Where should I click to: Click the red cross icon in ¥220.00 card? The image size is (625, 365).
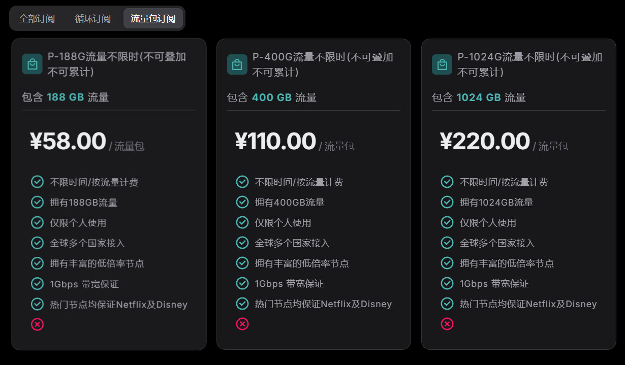pos(447,323)
